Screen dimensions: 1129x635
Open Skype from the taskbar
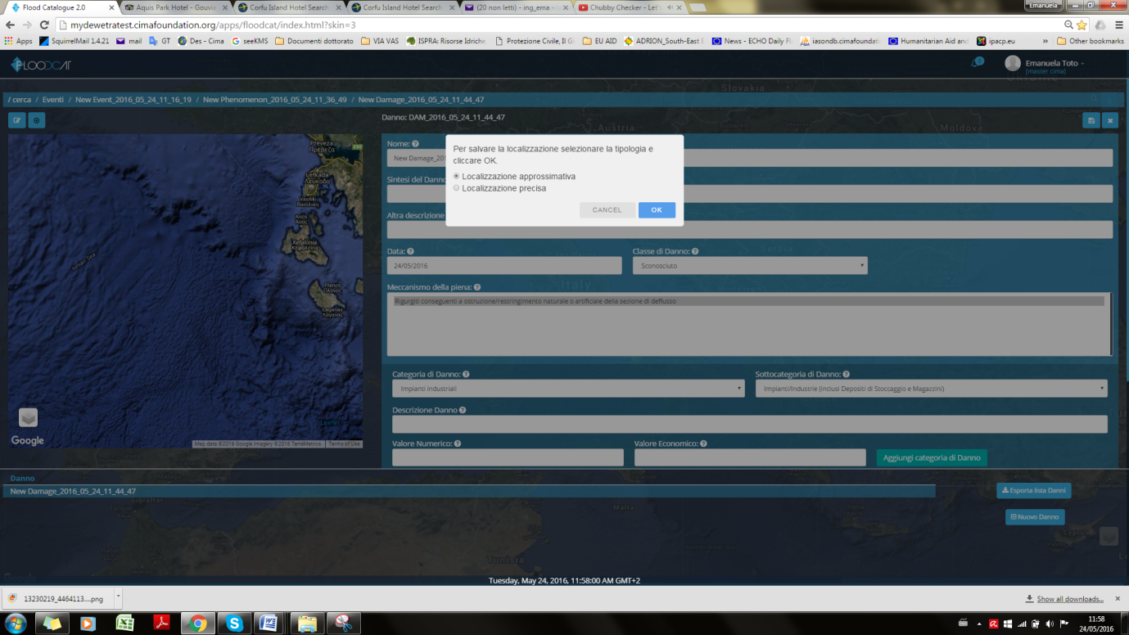pyautogui.click(x=235, y=624)
